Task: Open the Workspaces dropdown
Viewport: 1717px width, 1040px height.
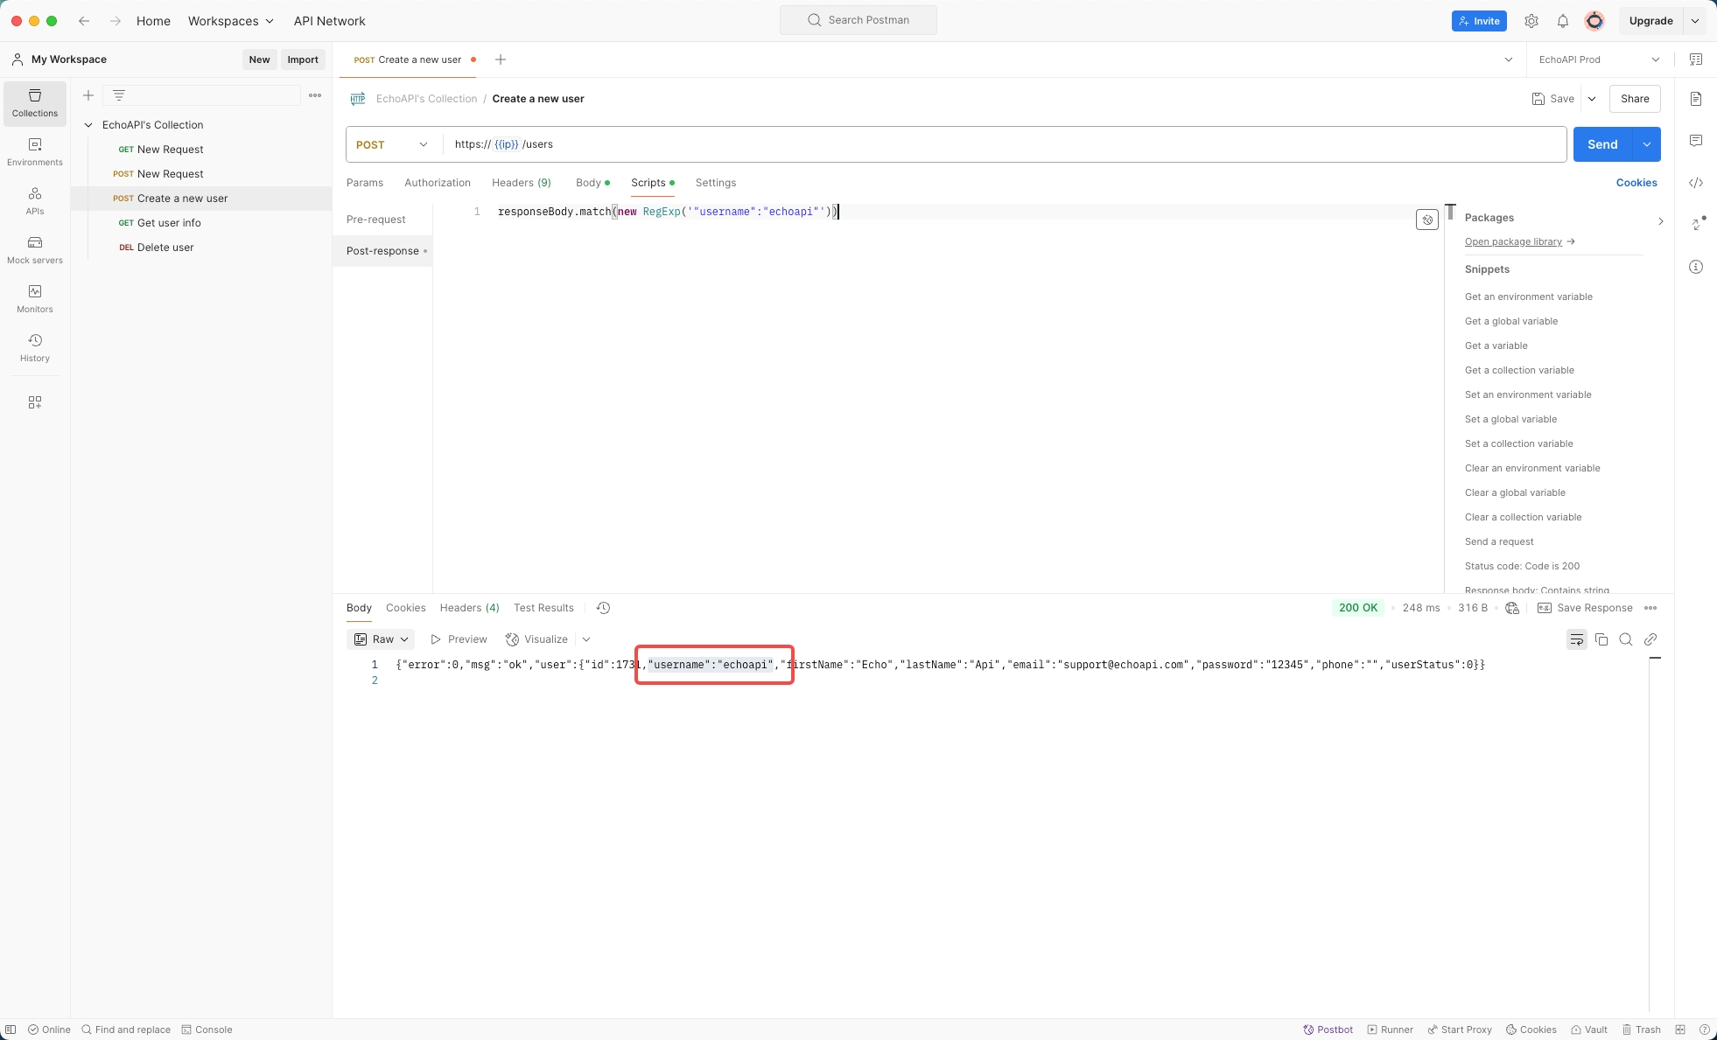Action: (x=231, y=21)
